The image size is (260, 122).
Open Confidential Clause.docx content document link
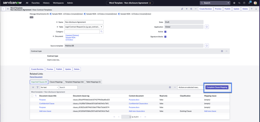(138, 104)
